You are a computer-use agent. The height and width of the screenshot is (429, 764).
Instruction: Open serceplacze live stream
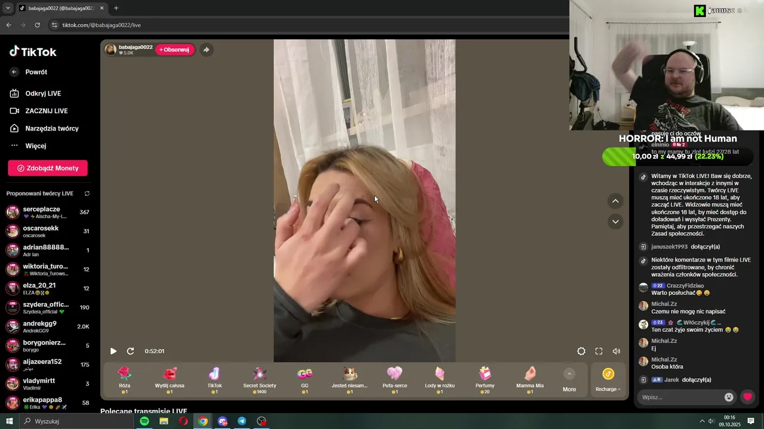pyautogui.click(x=48, y=212)
